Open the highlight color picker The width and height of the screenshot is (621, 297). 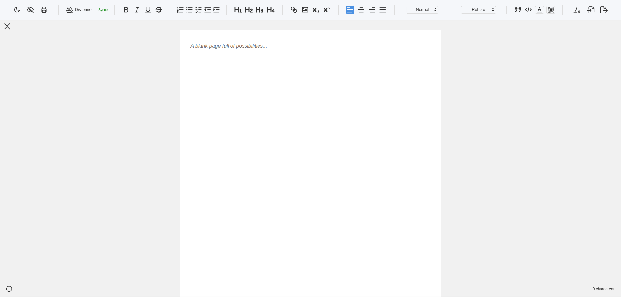point(551,10)
